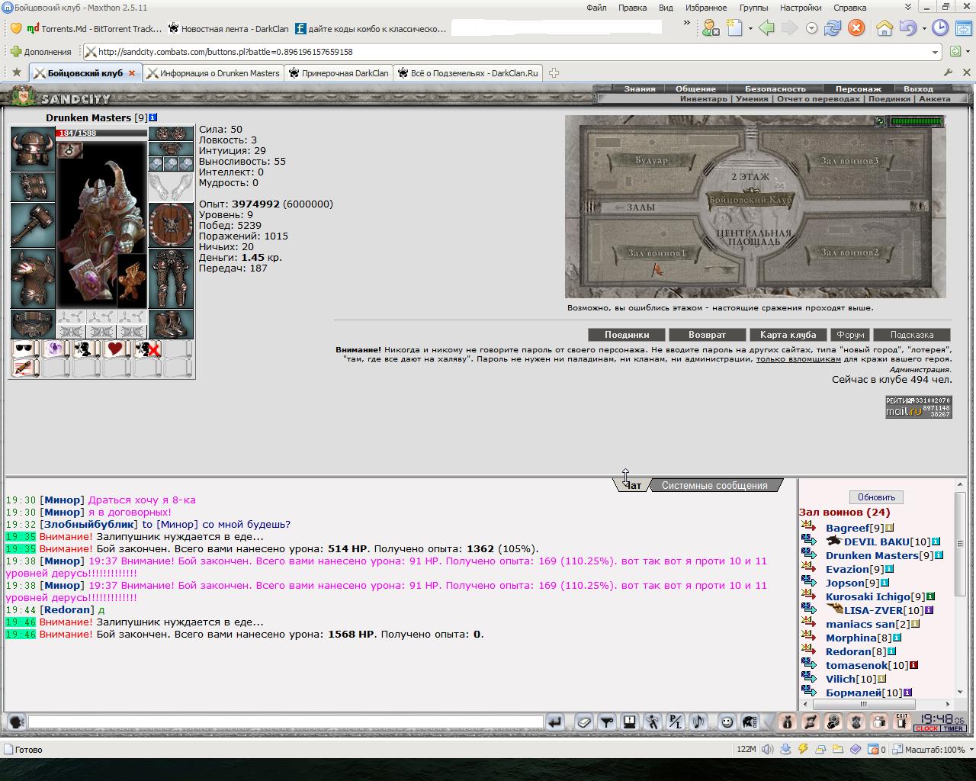
Task: Open the address bar URL dropdown
Action: (x=935, y=52)
